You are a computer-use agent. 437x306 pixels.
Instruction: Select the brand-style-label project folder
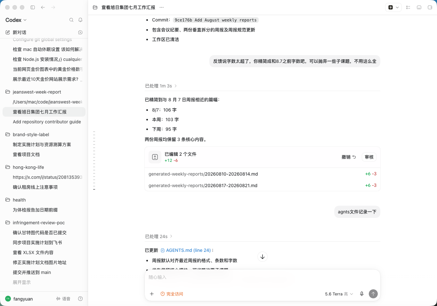[x=44, y=135]
